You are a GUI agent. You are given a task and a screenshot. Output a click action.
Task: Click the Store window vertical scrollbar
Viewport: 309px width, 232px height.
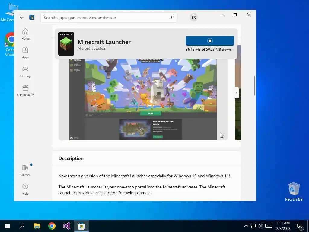254,85
